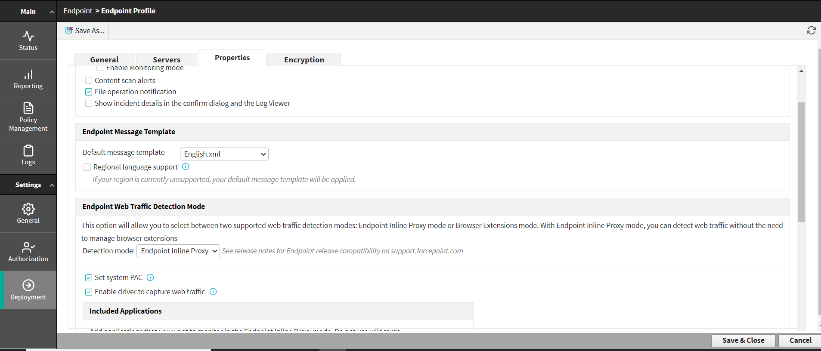The height and width of the screenshot is (351, 821).
Task: Enable the Content scan alerts checkbox
Action: click(x=89, y=80)
